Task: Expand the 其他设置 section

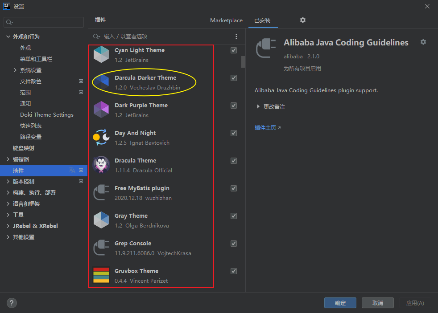Action: [x=8, y=237]
